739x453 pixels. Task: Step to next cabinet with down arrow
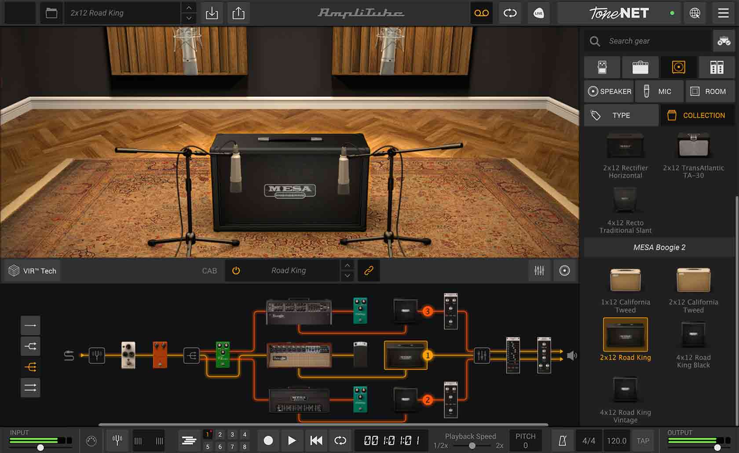point(348,276)
